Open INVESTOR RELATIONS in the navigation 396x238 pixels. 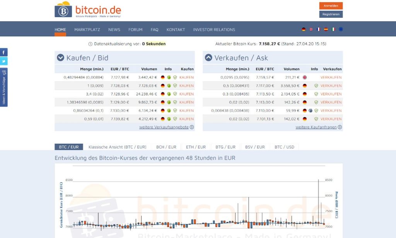(x=214, y=30)
